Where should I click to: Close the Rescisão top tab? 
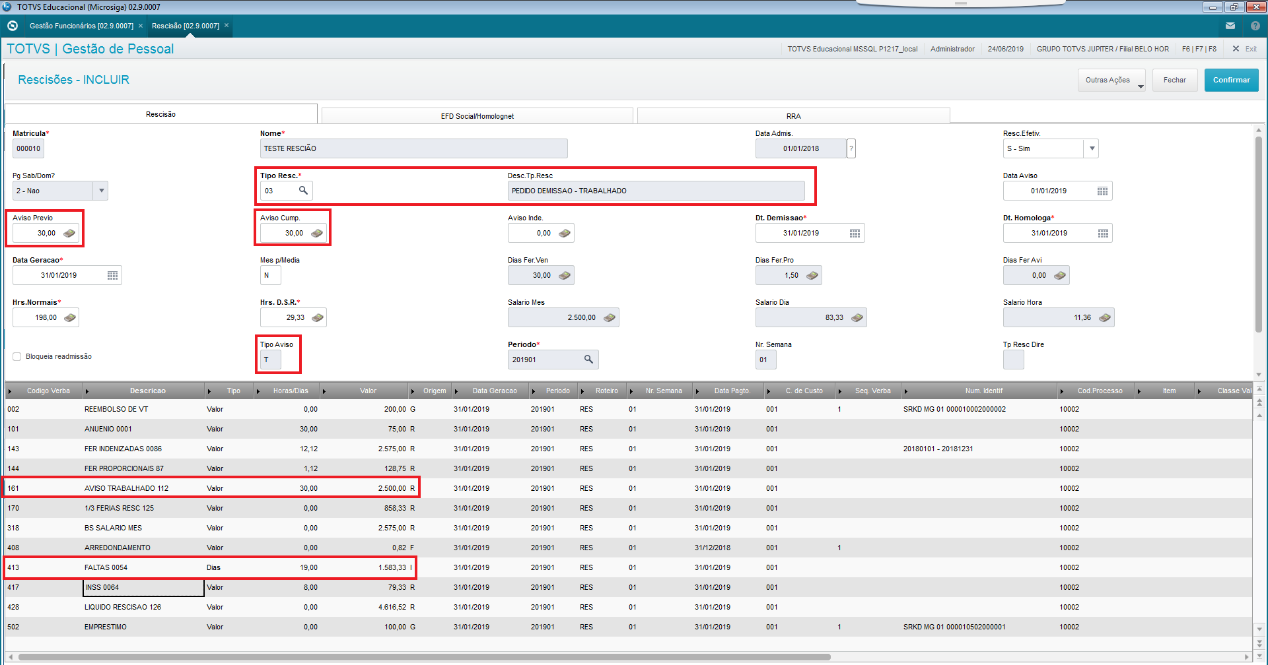pos(227,26)
